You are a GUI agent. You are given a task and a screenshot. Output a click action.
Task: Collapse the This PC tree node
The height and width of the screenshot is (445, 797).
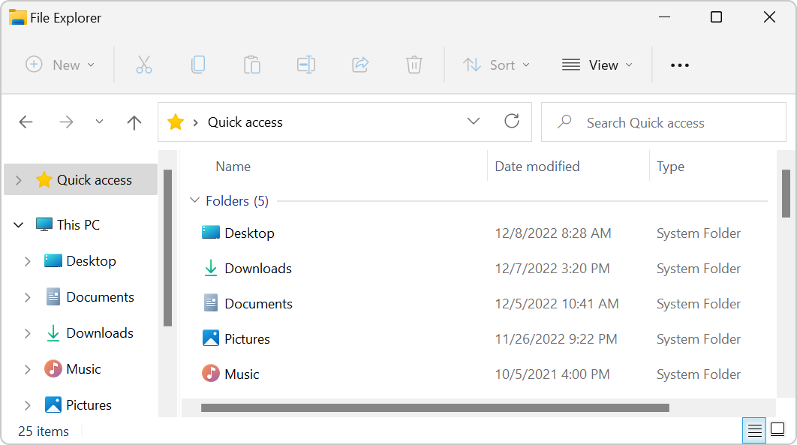point(19,225)
